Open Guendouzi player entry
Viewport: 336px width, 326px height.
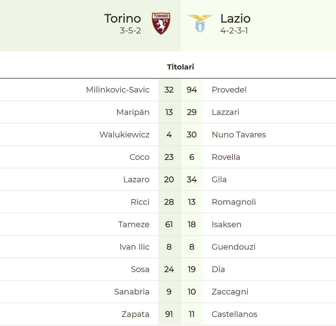click(234, 247)
